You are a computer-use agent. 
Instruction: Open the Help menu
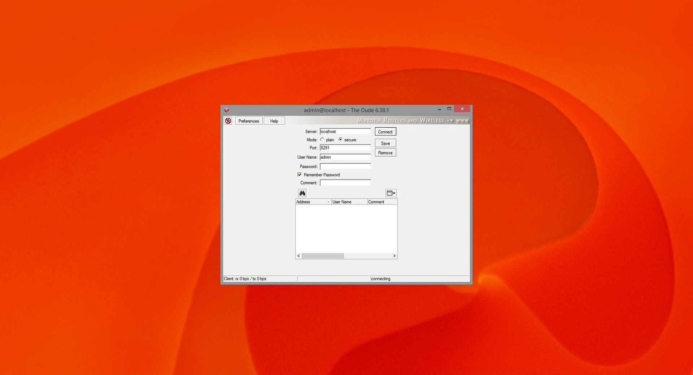point(274,121)
